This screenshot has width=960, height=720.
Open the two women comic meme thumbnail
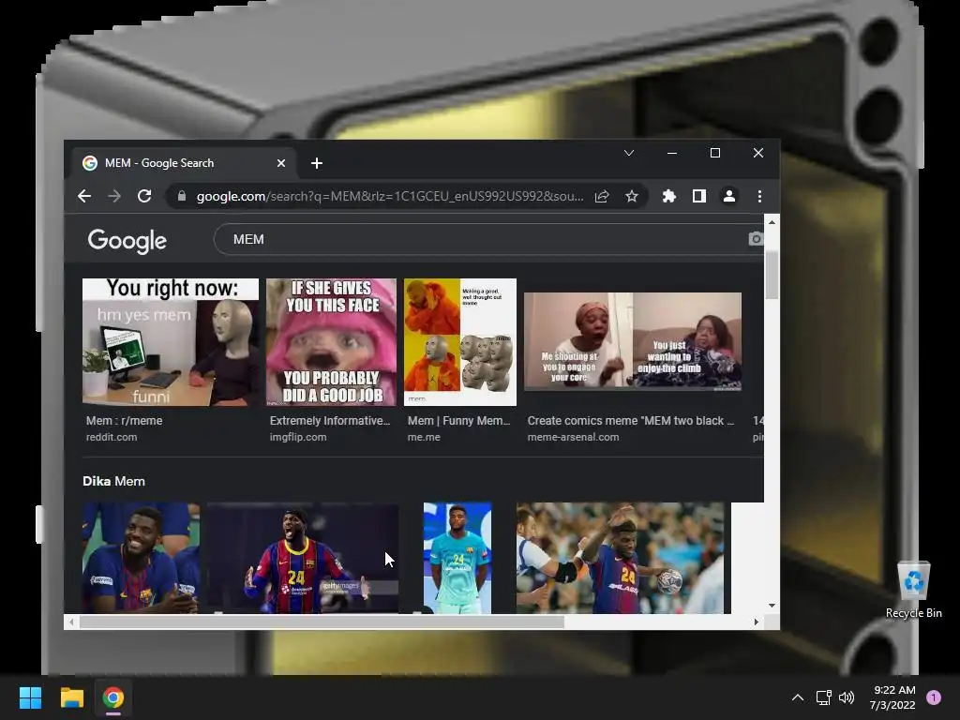[633, 341]
